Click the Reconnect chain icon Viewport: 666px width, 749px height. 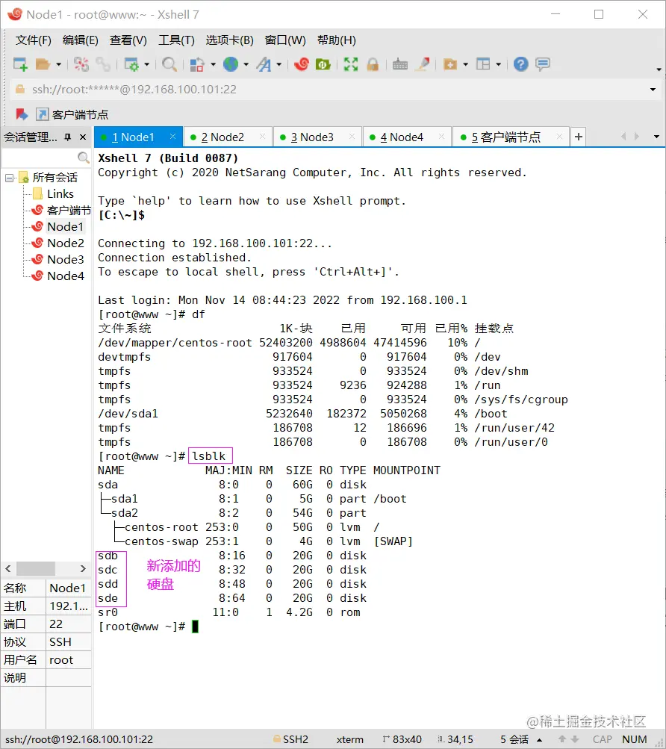(103, 64)
